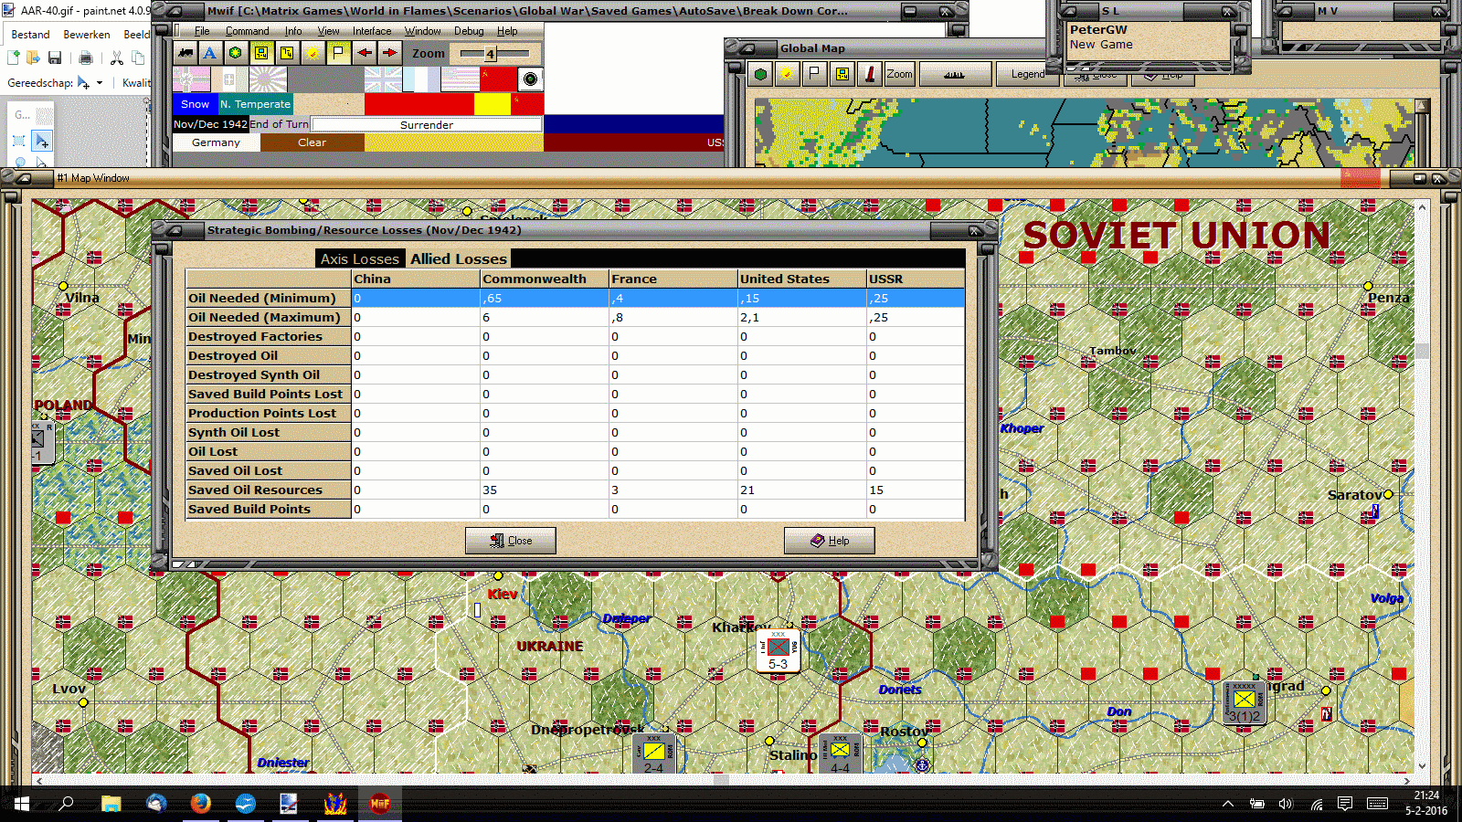
Task: Click the N. Temperate weather color box
Action: [255, 104]
